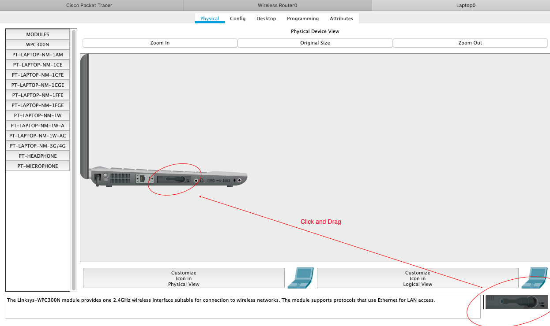
Task: Select the PT-LAPTOP-NM-1W module
Action: (38, 115)
